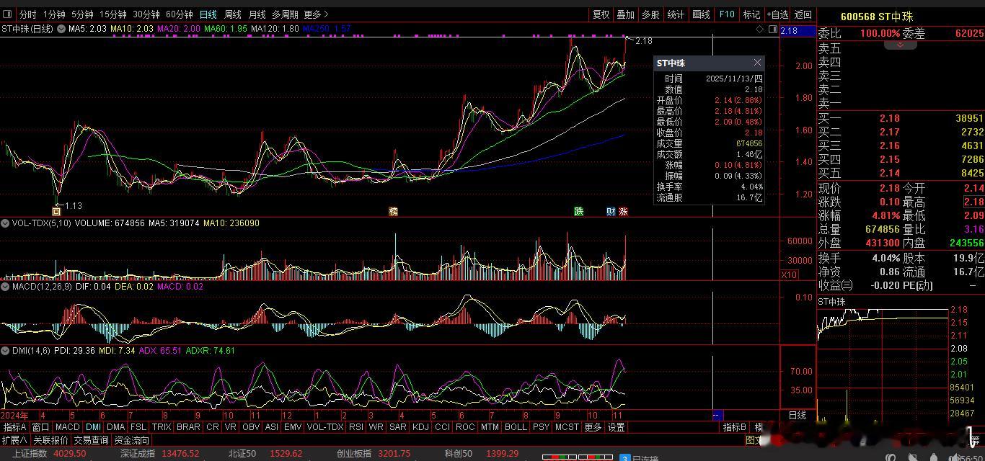Select BRAR indicator

(x=188, y=427)
